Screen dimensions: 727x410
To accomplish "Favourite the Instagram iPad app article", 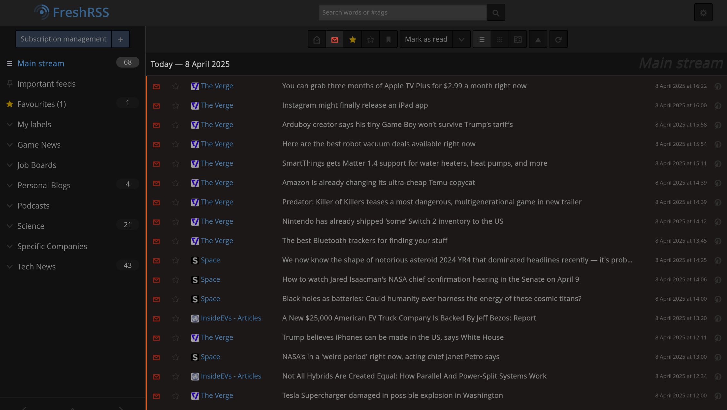I will (x=175, y=106).
